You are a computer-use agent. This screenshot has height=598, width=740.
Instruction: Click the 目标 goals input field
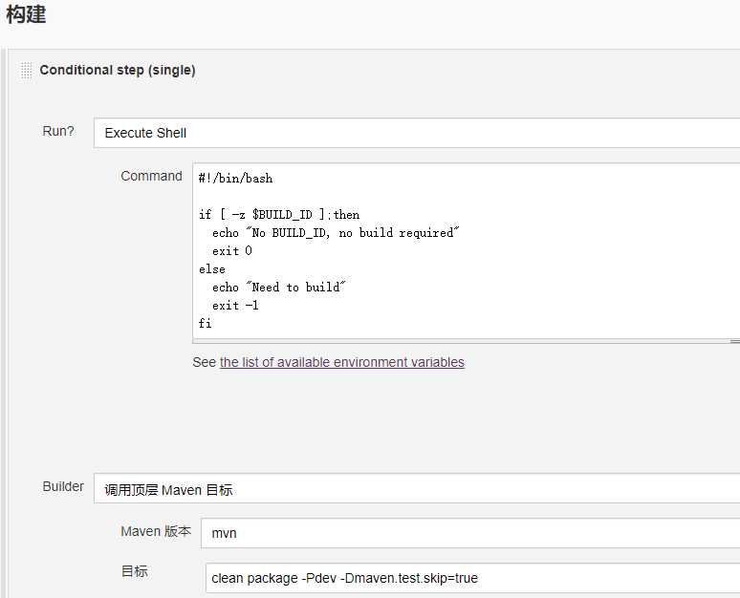472,578
